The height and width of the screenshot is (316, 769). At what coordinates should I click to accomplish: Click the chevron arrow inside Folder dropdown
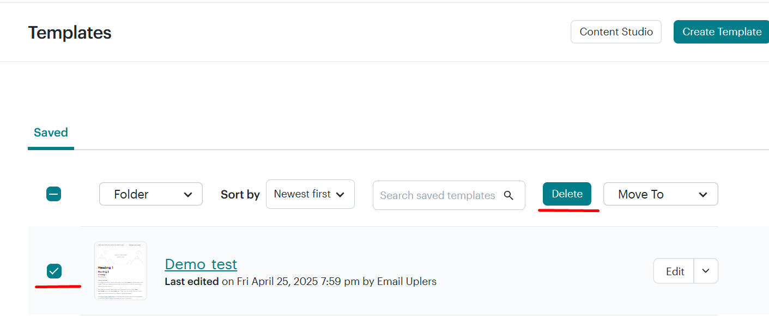[188, 195]
